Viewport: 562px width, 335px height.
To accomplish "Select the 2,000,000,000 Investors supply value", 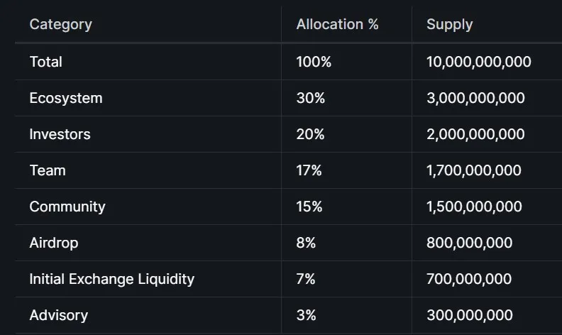I will click(475, 134).
